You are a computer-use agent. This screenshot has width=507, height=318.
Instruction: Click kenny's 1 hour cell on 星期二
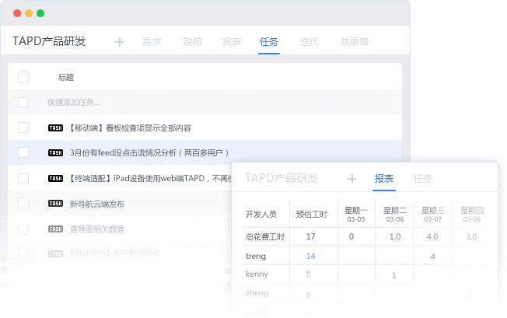click(393, 275)
